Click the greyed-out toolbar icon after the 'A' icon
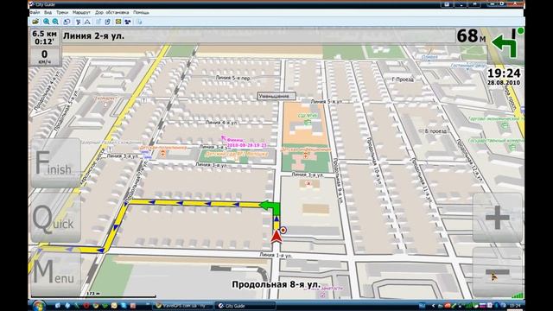Image resolution: width=553 pixels, height=311 pixels. (99, 22)
